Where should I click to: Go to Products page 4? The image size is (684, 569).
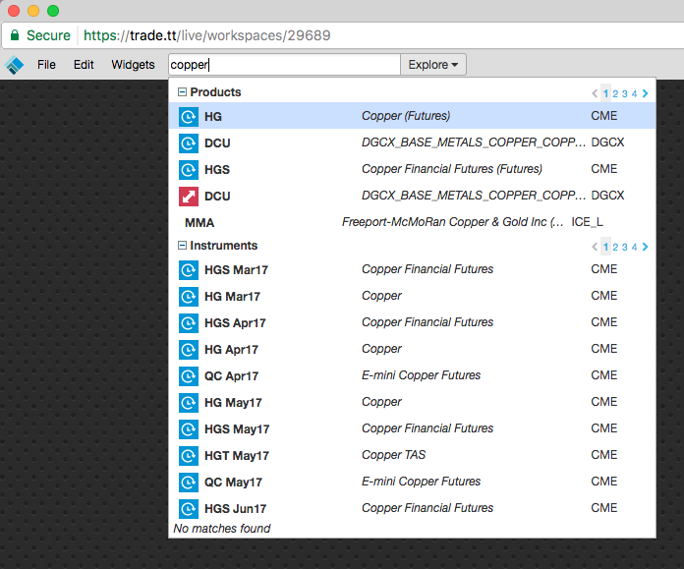(634, 93)
